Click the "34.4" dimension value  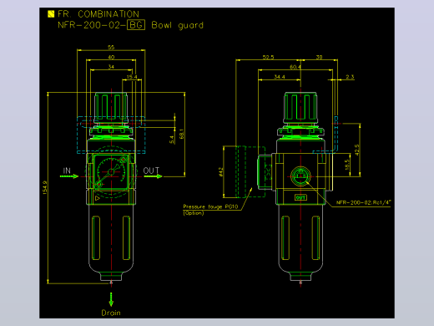(x=280, y=77)
